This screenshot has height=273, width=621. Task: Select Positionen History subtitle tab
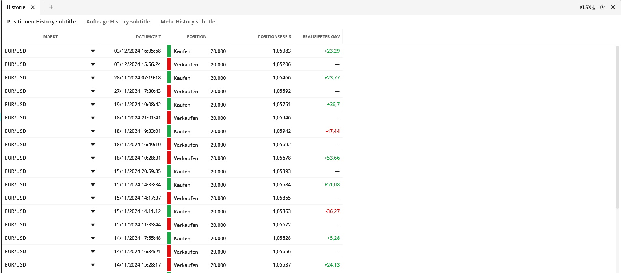pyautogui.click(x=41, y=21)
